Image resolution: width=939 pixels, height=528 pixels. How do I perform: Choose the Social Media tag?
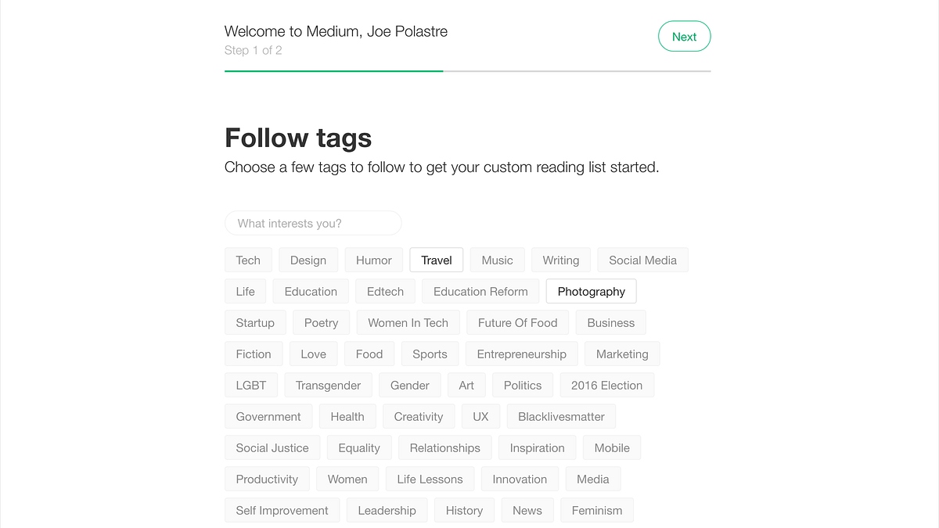pyautogui.click(x=642, y=260)
